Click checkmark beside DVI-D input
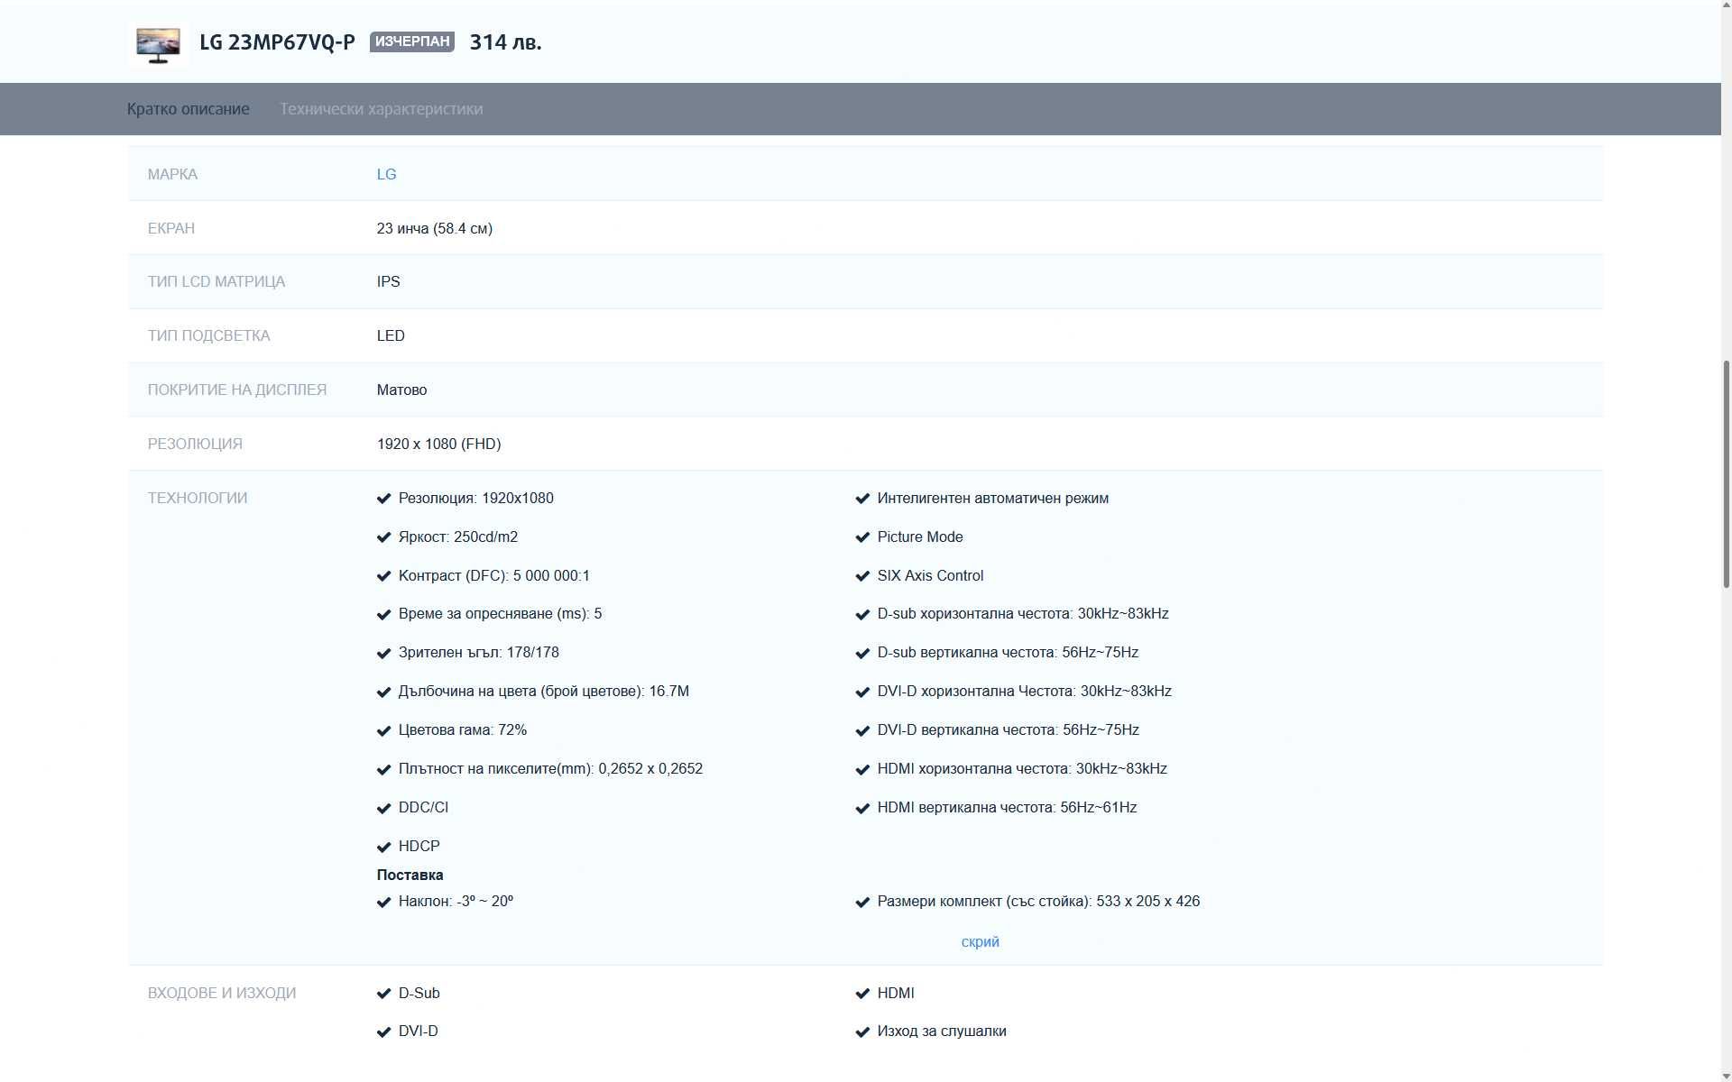1732x1082 pixels. point(383,1032)
